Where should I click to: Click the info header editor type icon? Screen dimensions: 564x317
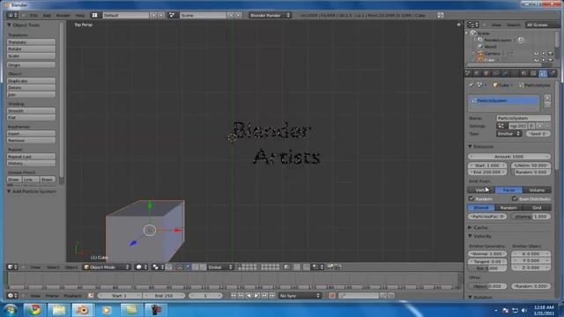(12, 15)
